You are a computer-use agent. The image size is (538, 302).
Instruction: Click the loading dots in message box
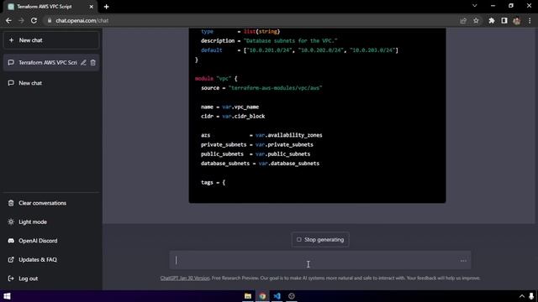(463, 261)
